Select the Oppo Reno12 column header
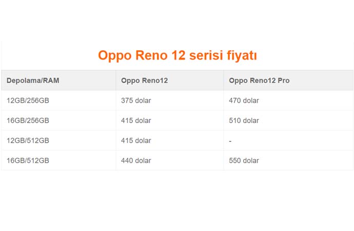Viewport: 354px width, 231px height. pyautogui.click(x=144, y=81)
